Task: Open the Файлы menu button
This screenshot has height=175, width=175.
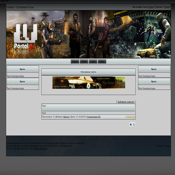Action: (102, 61)
